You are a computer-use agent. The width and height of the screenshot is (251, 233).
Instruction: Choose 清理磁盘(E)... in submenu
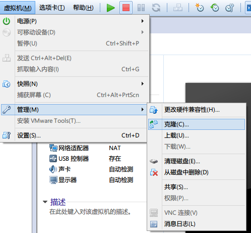[197, 161]
